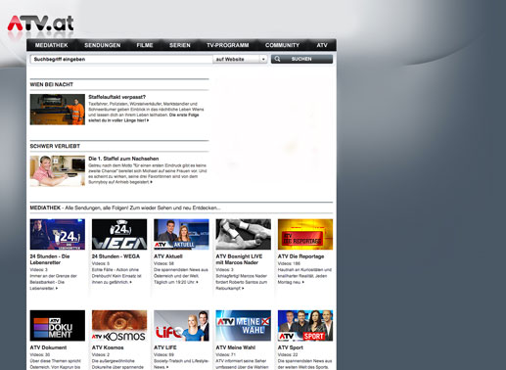The width and height of the screenshot is (506, 370).
Task: Focus the Suchbegriff eingeben search field
Action: point(121,59)
